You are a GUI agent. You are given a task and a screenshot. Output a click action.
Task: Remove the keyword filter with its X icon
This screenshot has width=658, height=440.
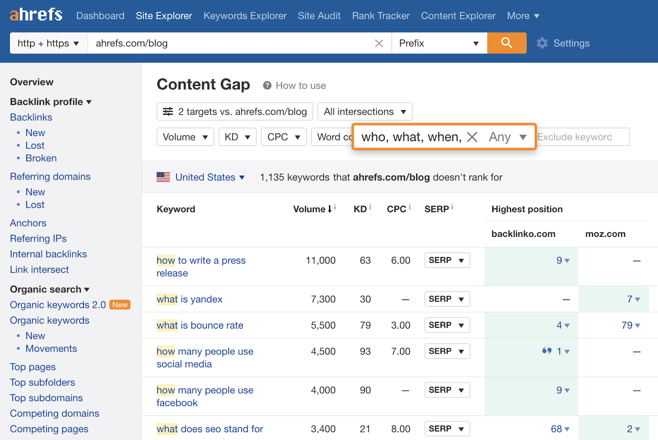(x=473, y=137)
